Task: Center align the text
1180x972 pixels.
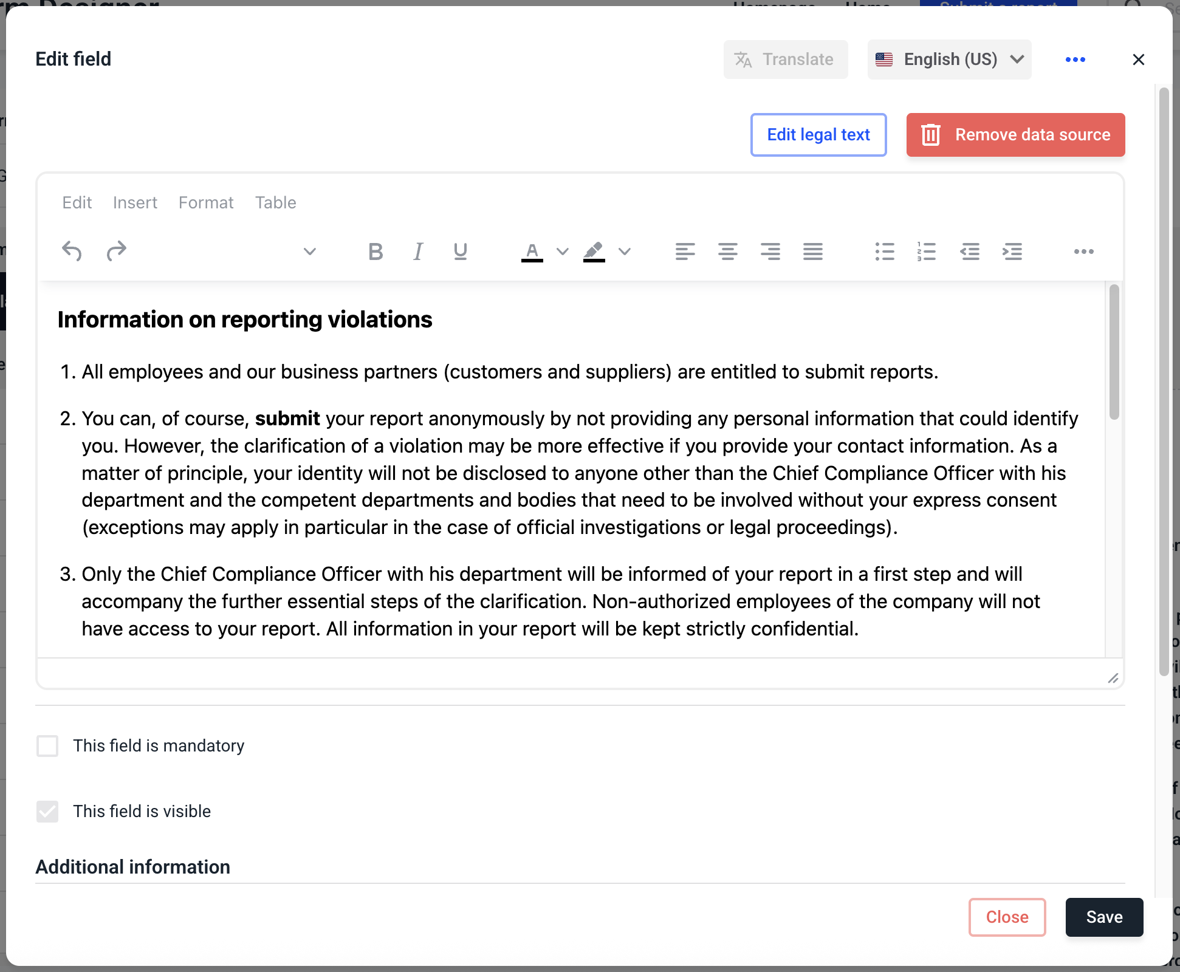Action: [727, 251]
